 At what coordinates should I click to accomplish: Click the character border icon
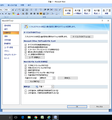(x=27, y=10)
